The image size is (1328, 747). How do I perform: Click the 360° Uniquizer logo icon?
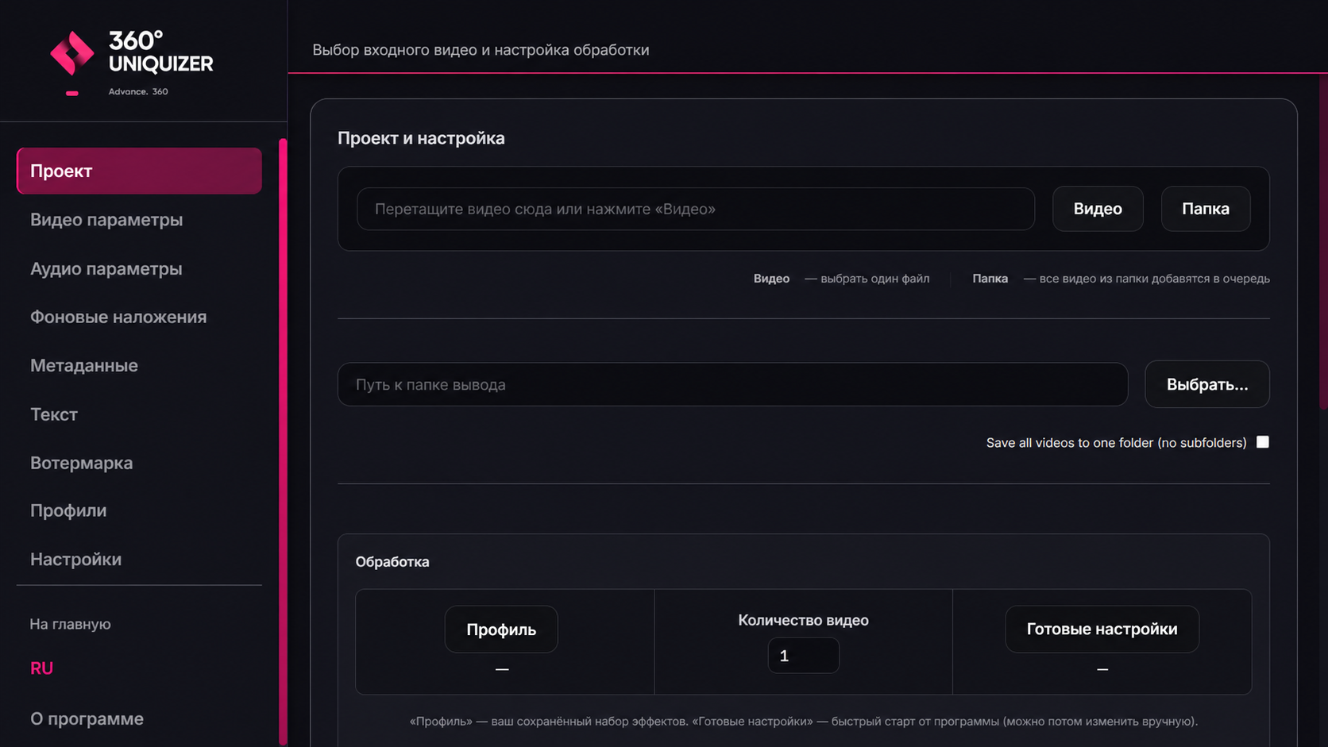[72, 54]
